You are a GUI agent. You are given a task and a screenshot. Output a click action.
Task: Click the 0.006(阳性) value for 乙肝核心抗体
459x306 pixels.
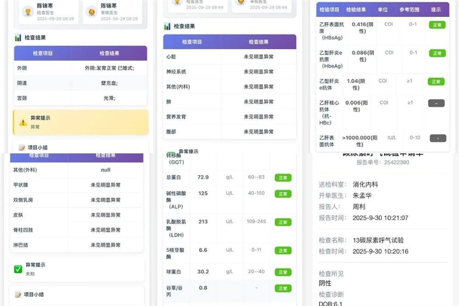[357, 106]
